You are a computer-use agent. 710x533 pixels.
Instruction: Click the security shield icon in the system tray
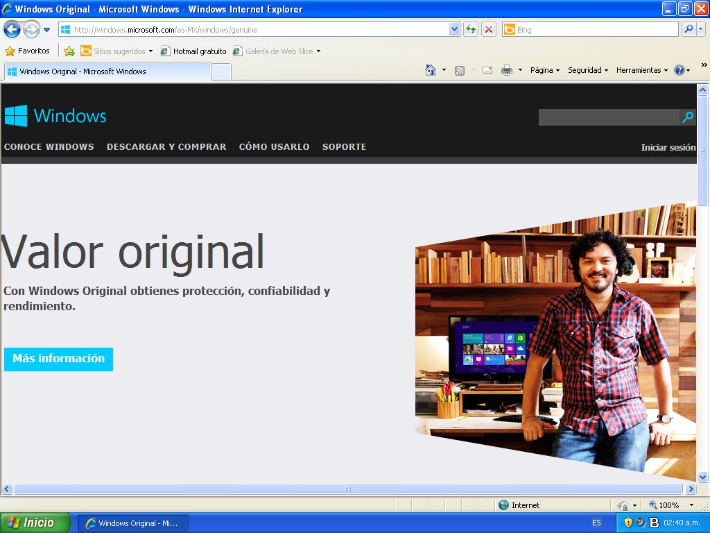[x=628, y=522]
